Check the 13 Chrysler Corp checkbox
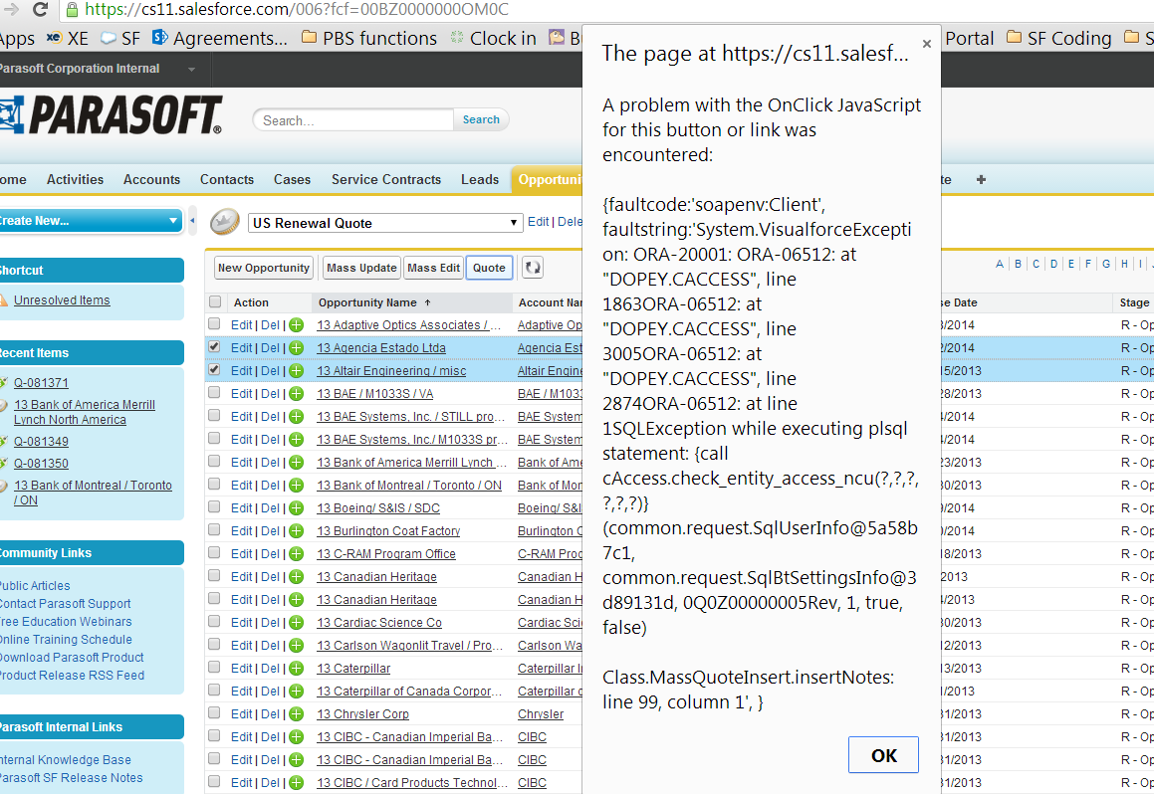Image resolution: width=1154 pixels, height=794 pixels. pyautogui.click(x=214, y=712)
